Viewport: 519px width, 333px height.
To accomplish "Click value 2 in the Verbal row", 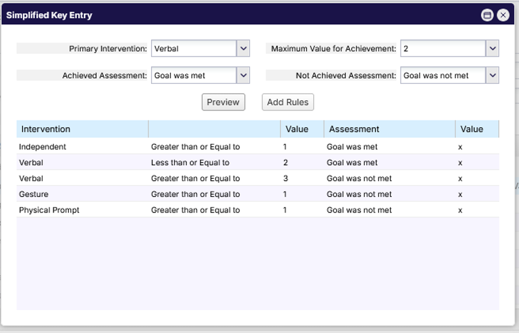I will [x=285, y=163].
